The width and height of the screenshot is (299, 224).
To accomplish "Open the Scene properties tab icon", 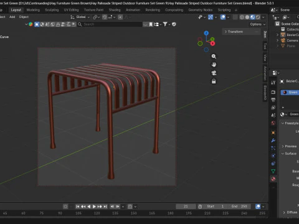I will click(273, 115).
